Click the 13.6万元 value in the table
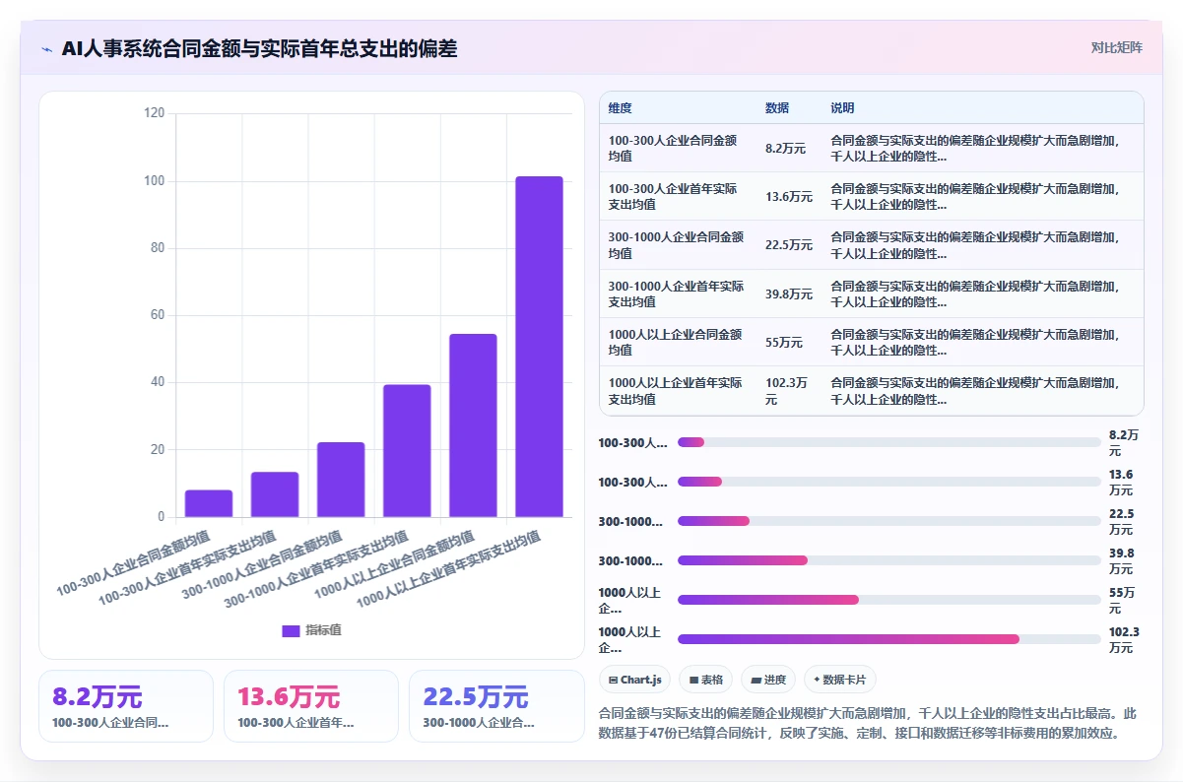The image size is (1183, 782). (x=789, y=197)
